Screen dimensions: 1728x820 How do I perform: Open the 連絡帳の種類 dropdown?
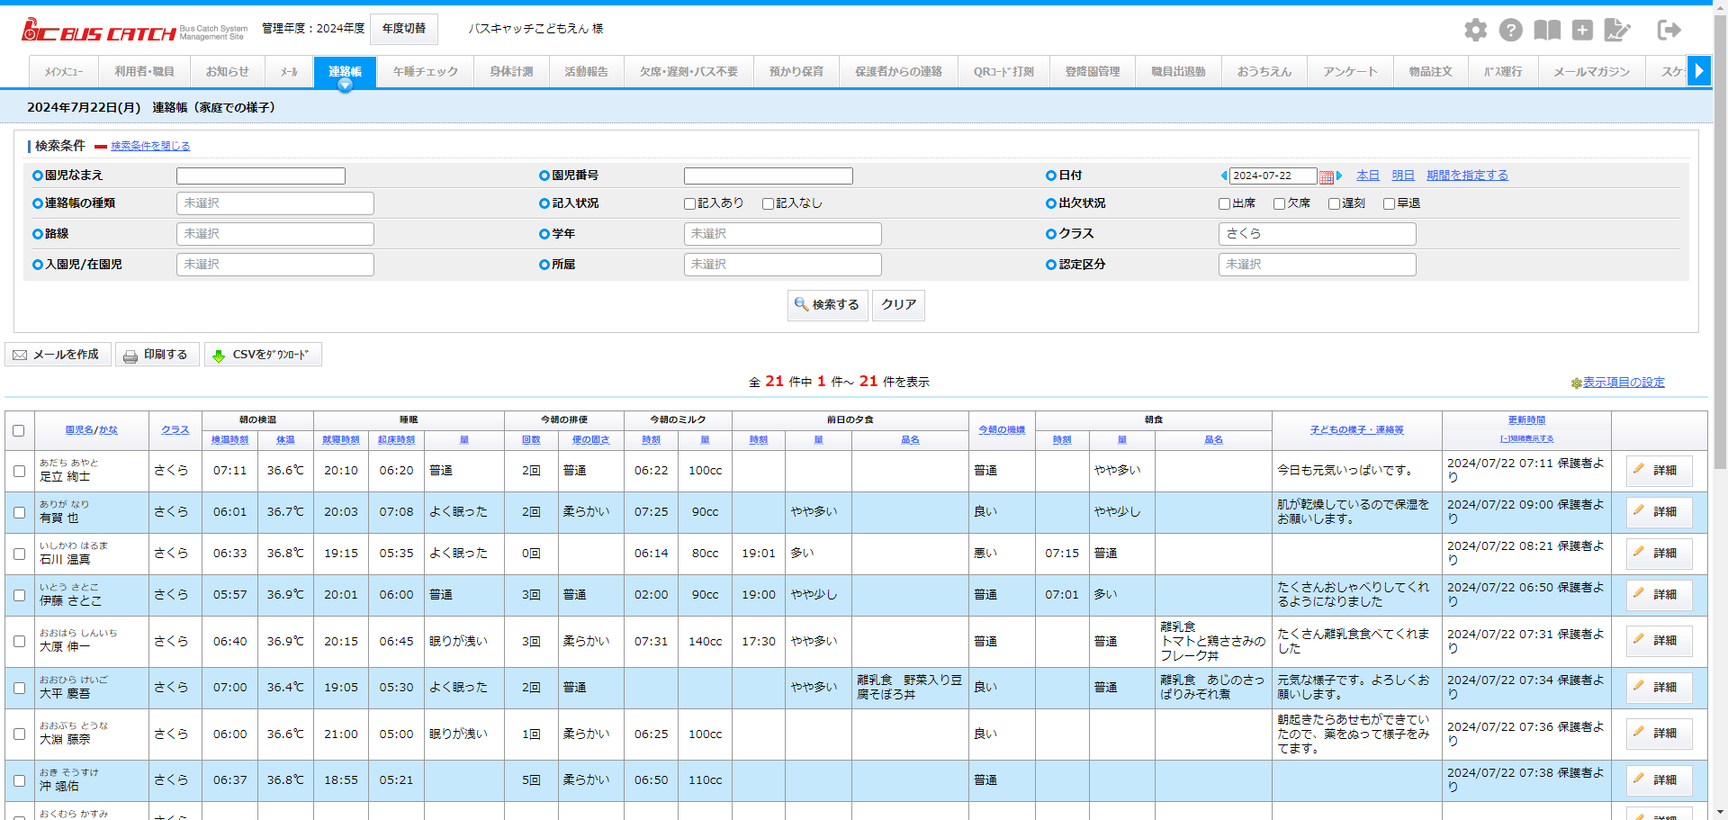click(x=274, y=203)
